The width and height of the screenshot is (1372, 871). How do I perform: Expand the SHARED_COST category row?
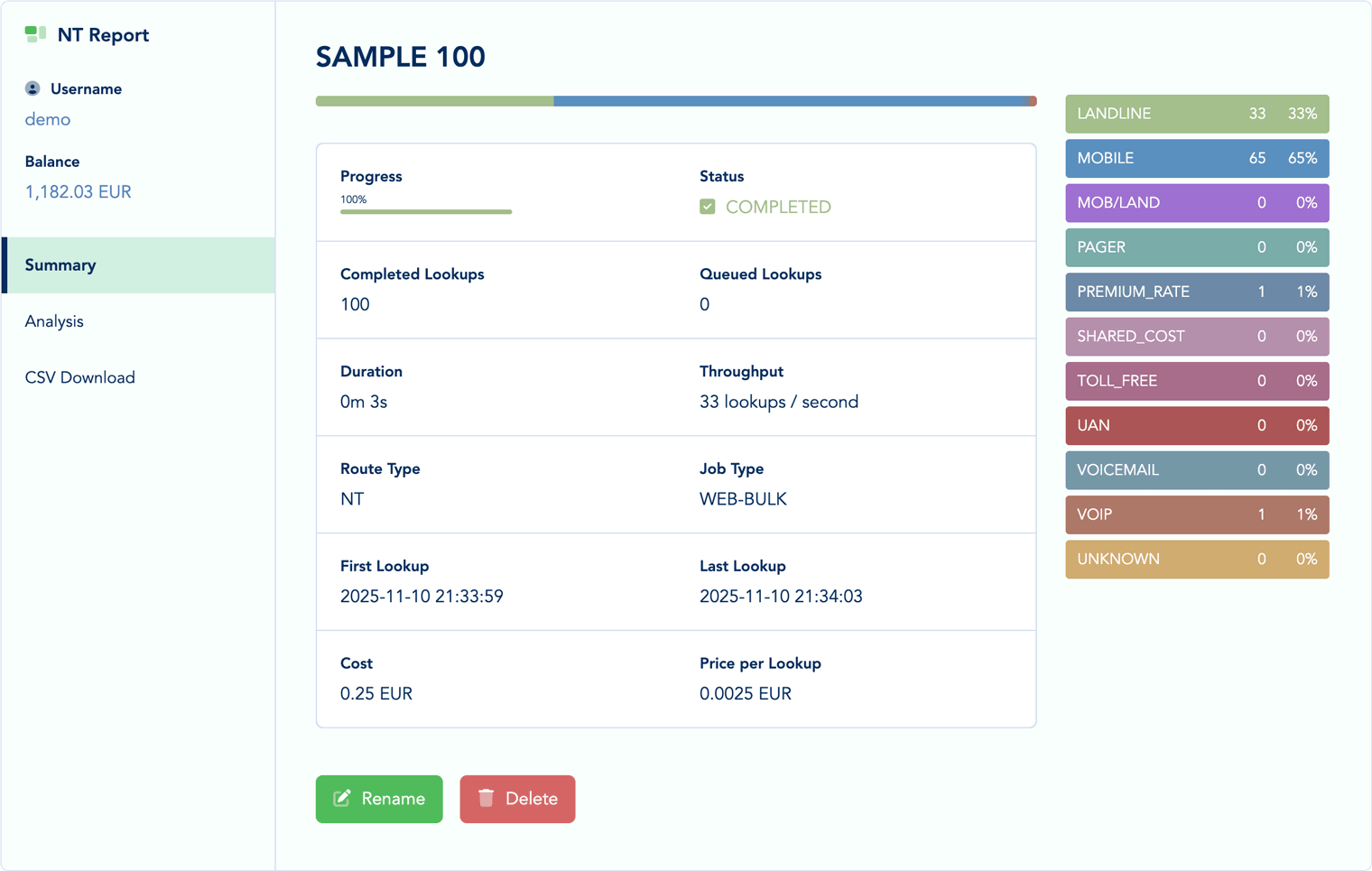click(x=1197, y=336)
